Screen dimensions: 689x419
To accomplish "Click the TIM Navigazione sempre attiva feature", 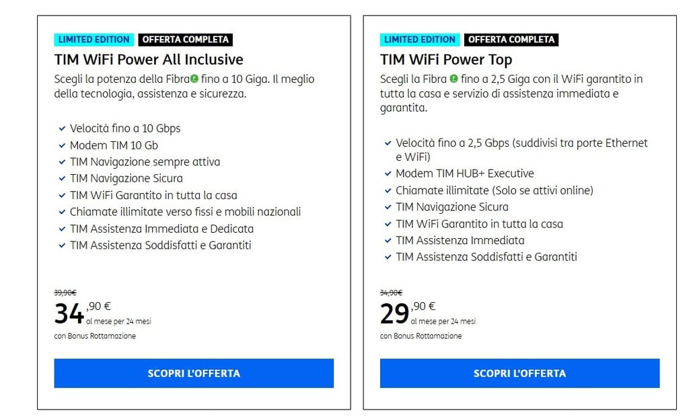I will [x=145, y=162].
